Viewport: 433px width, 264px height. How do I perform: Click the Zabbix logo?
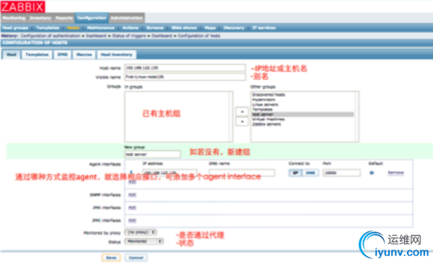click(x=23, y=6)
